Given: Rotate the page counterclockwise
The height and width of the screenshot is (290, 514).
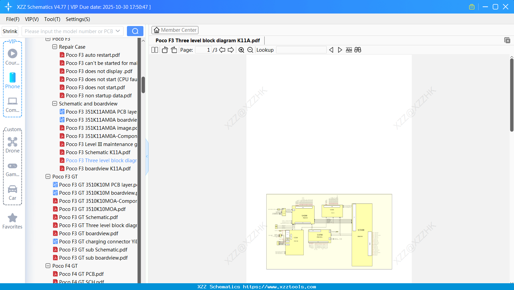Looking at the screenshot, I should 164,50.
